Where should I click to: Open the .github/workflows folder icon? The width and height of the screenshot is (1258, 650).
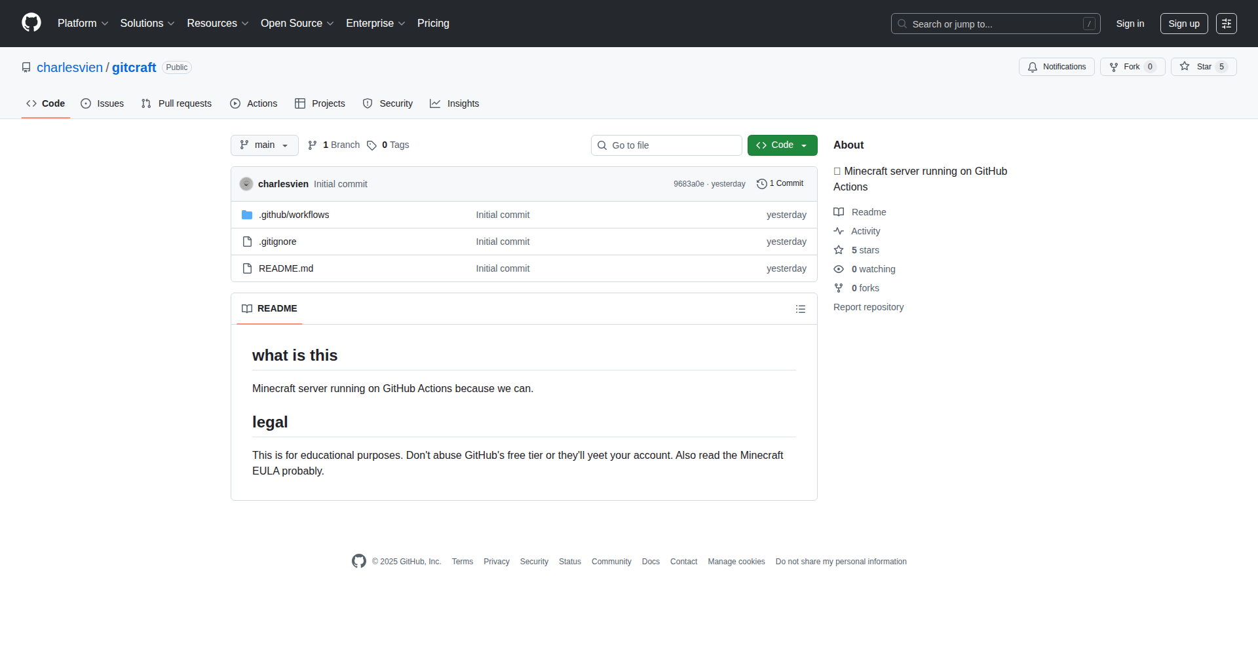pos(247,214)
